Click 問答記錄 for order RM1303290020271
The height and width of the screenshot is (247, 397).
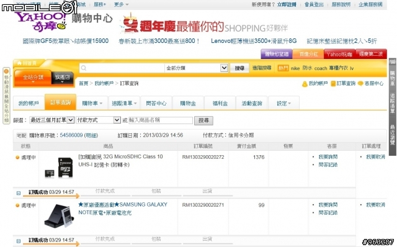pyautogui.click(x=328, y=212)
